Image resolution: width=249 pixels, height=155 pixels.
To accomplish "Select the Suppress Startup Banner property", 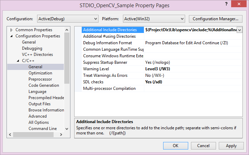I will click(x=113, y=62).
